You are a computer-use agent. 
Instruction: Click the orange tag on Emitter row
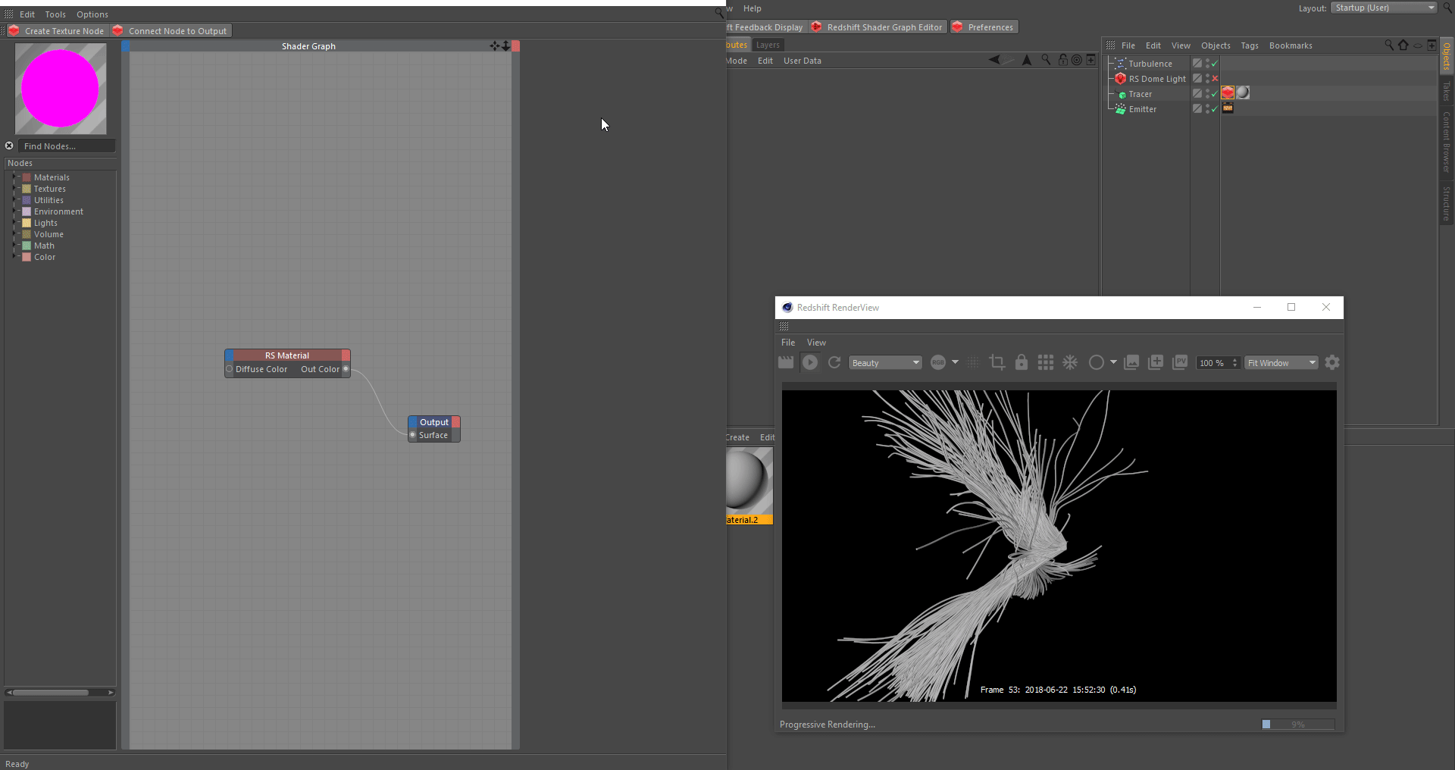click(x=1228, y=108)
